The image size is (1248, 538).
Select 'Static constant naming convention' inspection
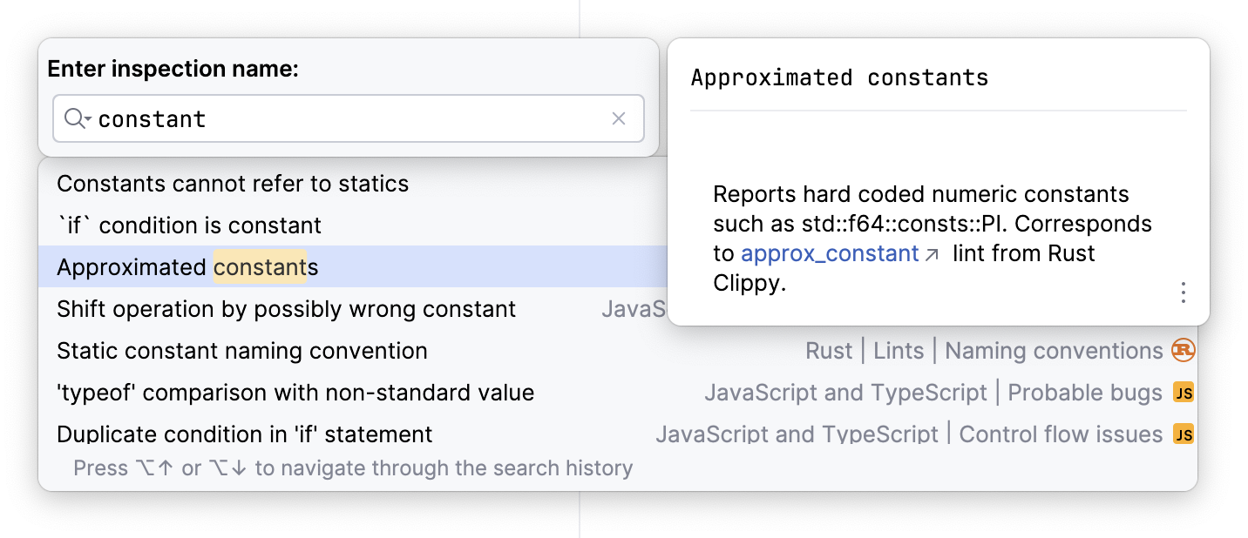click(241, 351)
